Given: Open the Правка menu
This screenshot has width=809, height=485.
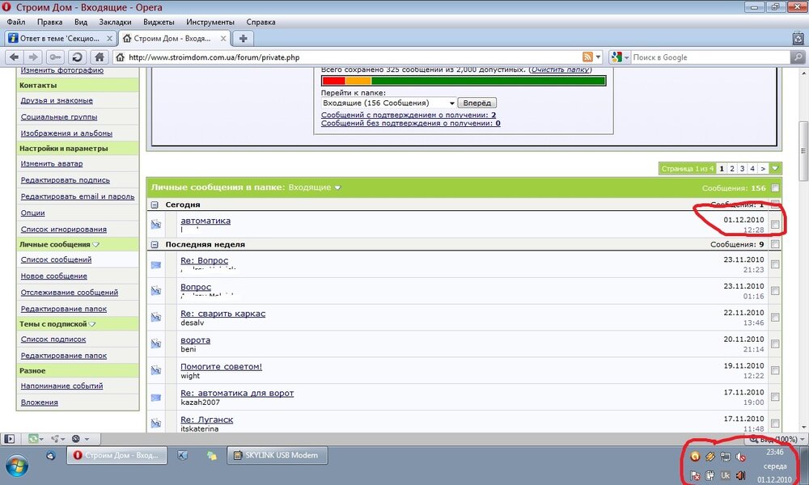Looking at the screenshot, I should (50, 22).
